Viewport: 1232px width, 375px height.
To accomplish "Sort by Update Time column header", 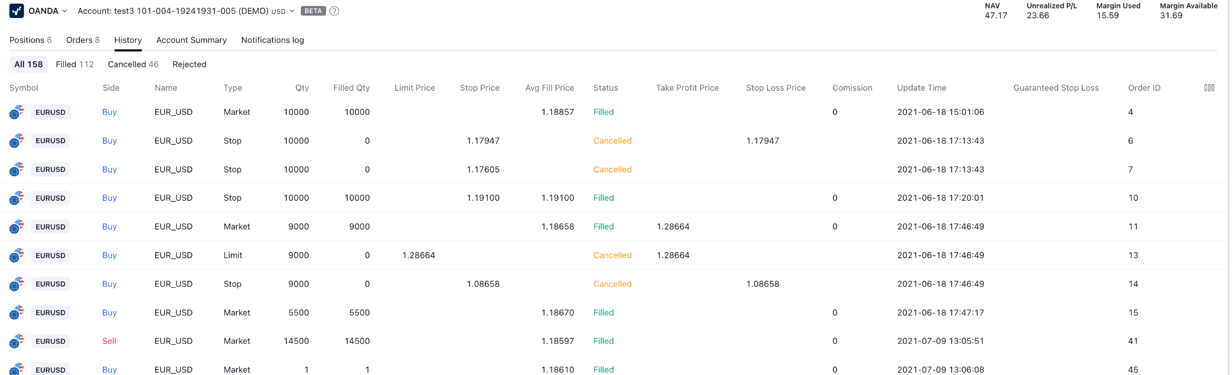I will pyautogui.click(x=921, y=88).
